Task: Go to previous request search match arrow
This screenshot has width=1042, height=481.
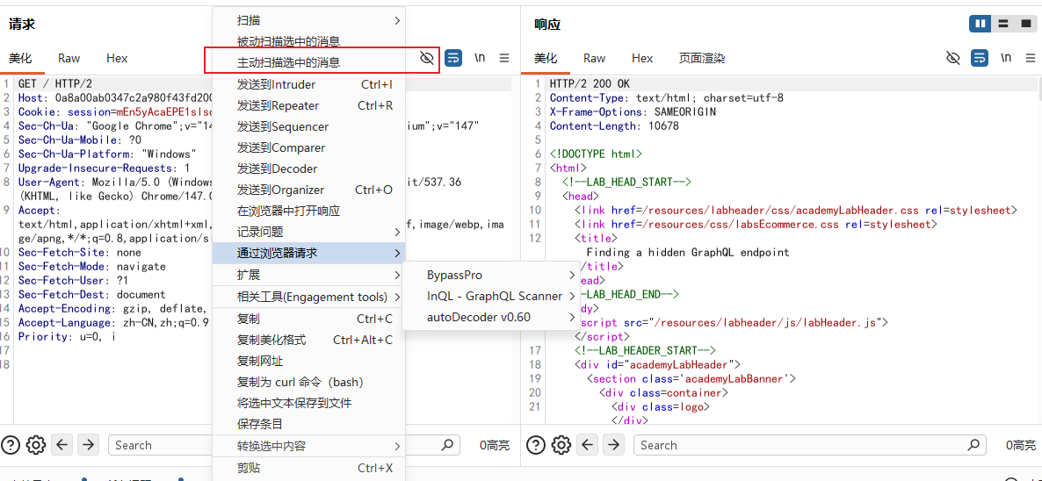Action: [x=63, y=444]
